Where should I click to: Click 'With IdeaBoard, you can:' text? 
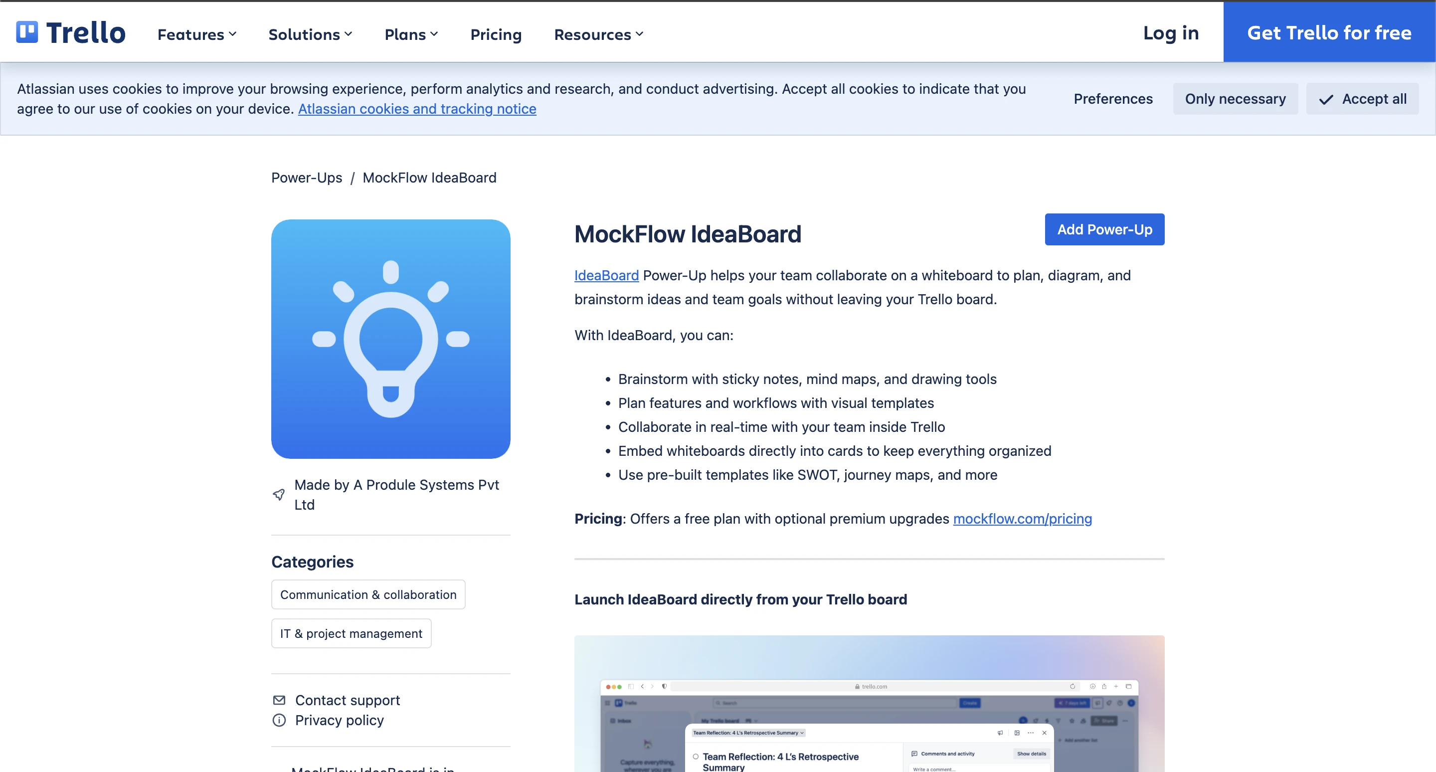point(654,335)
